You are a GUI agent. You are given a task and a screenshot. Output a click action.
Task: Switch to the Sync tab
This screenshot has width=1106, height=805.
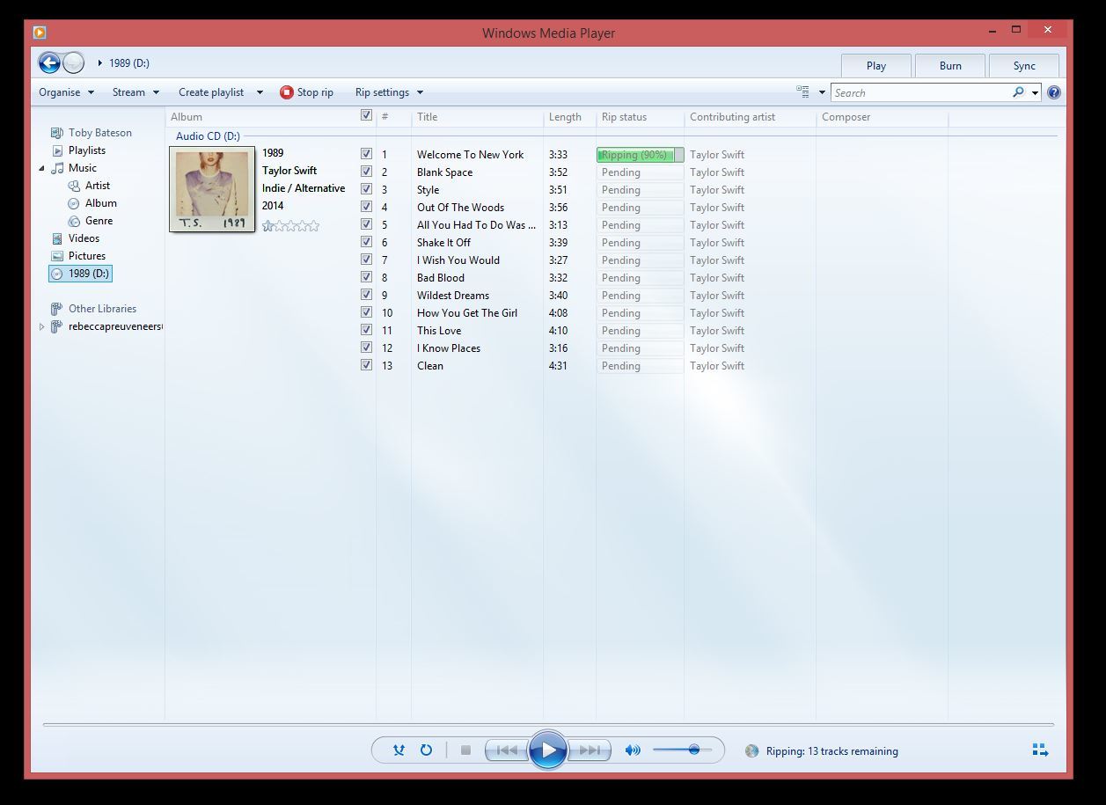(1024, 65)
